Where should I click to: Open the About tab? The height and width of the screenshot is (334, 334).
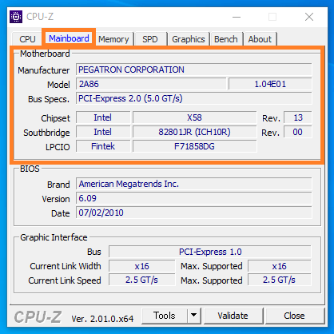tap(260, 39)
